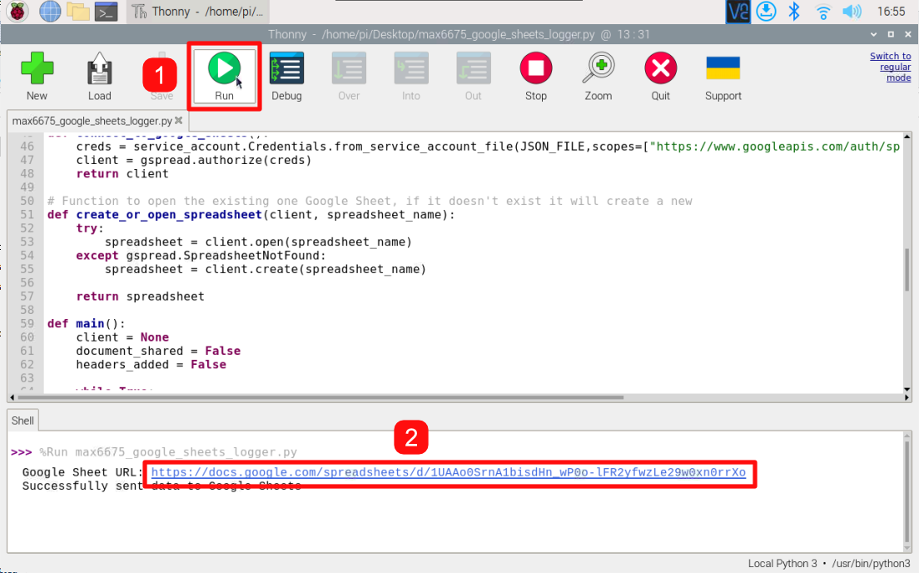Click Switch to regular mode
The width and height of the screenshot is (919, 573).
point(890,67)
